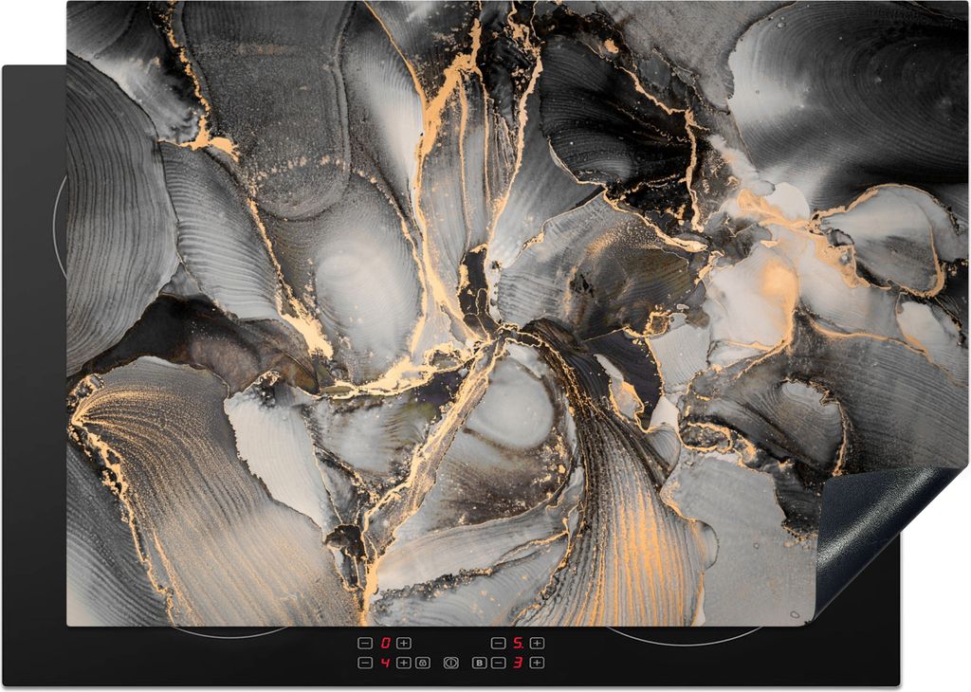Viewport: 971px width, 692px height.
Task: Tap the minus button beside the 0 display
Action: click(x=365, y=643)
